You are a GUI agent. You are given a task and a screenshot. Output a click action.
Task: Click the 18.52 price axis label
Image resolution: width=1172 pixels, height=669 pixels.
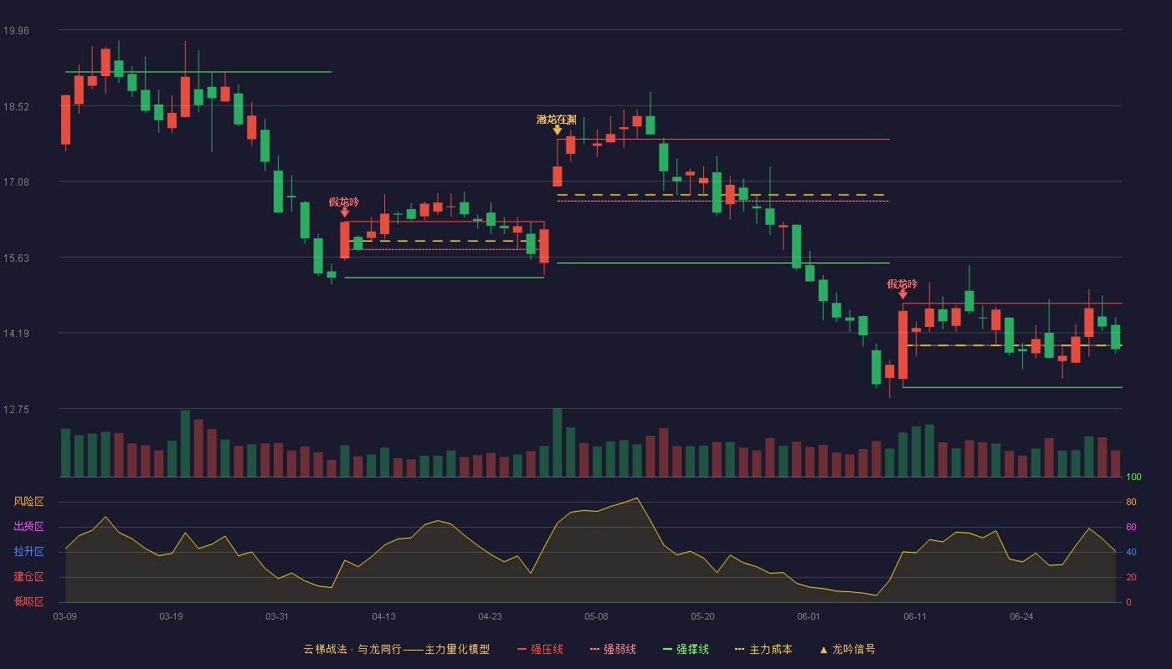(17, 106)
